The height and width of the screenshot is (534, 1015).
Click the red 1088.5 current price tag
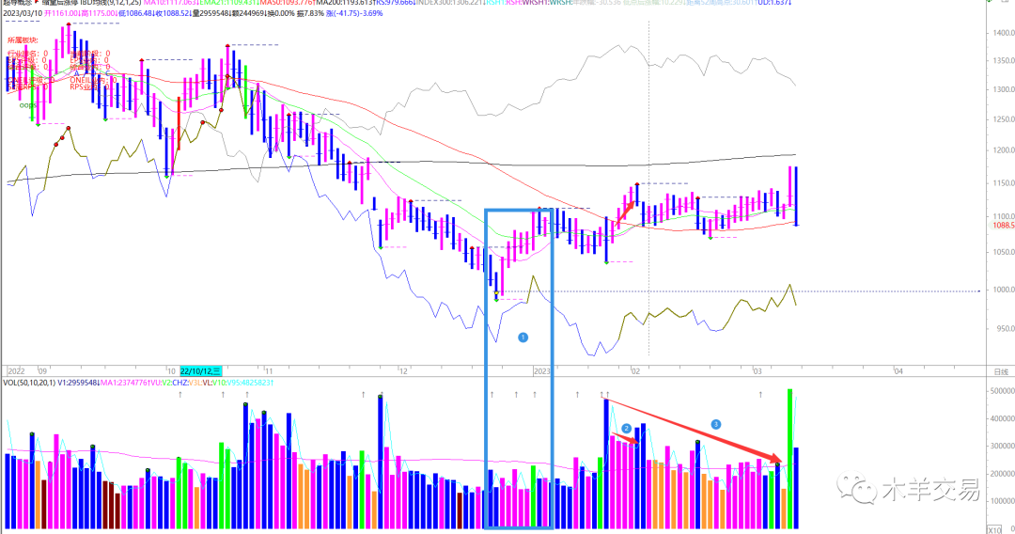click(1003, 226)
